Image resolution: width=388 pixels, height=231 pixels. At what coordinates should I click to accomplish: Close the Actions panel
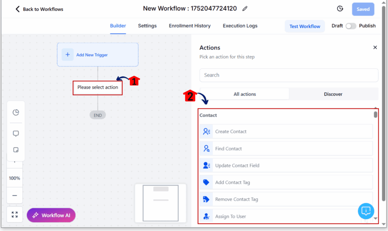[x=375, y=47]
